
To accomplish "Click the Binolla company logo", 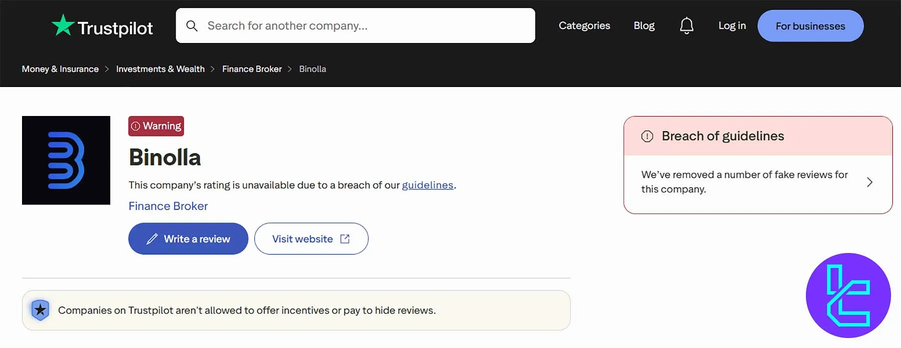I will pyautogui.click(x=66, y=160).
